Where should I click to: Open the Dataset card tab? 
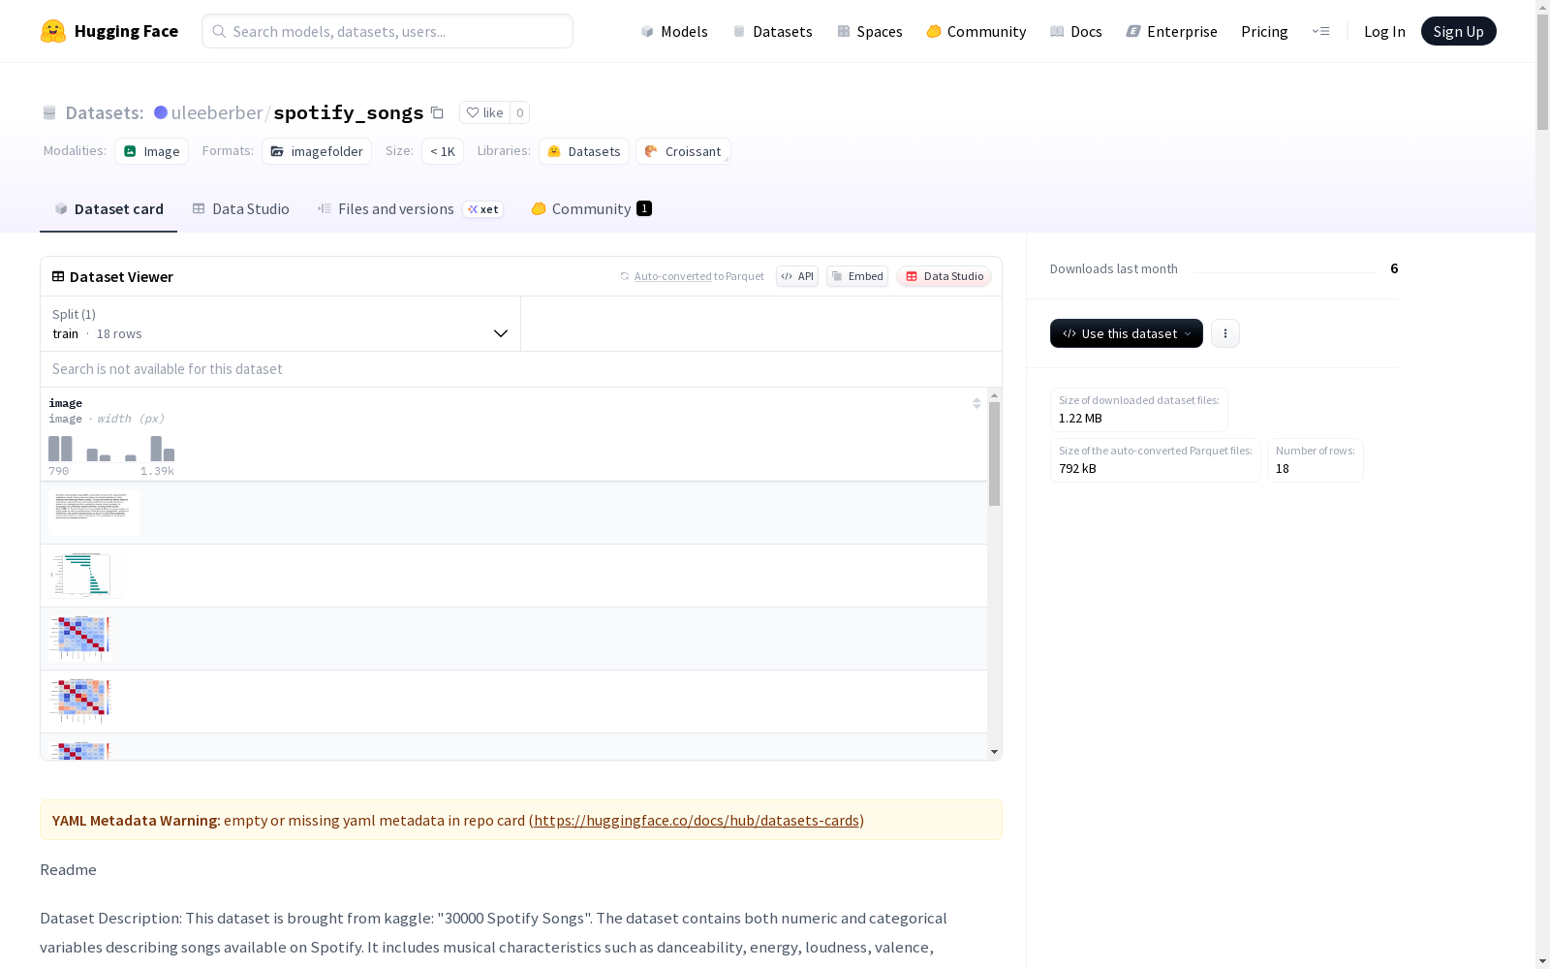pyautogui.click(x=108, y=209)
